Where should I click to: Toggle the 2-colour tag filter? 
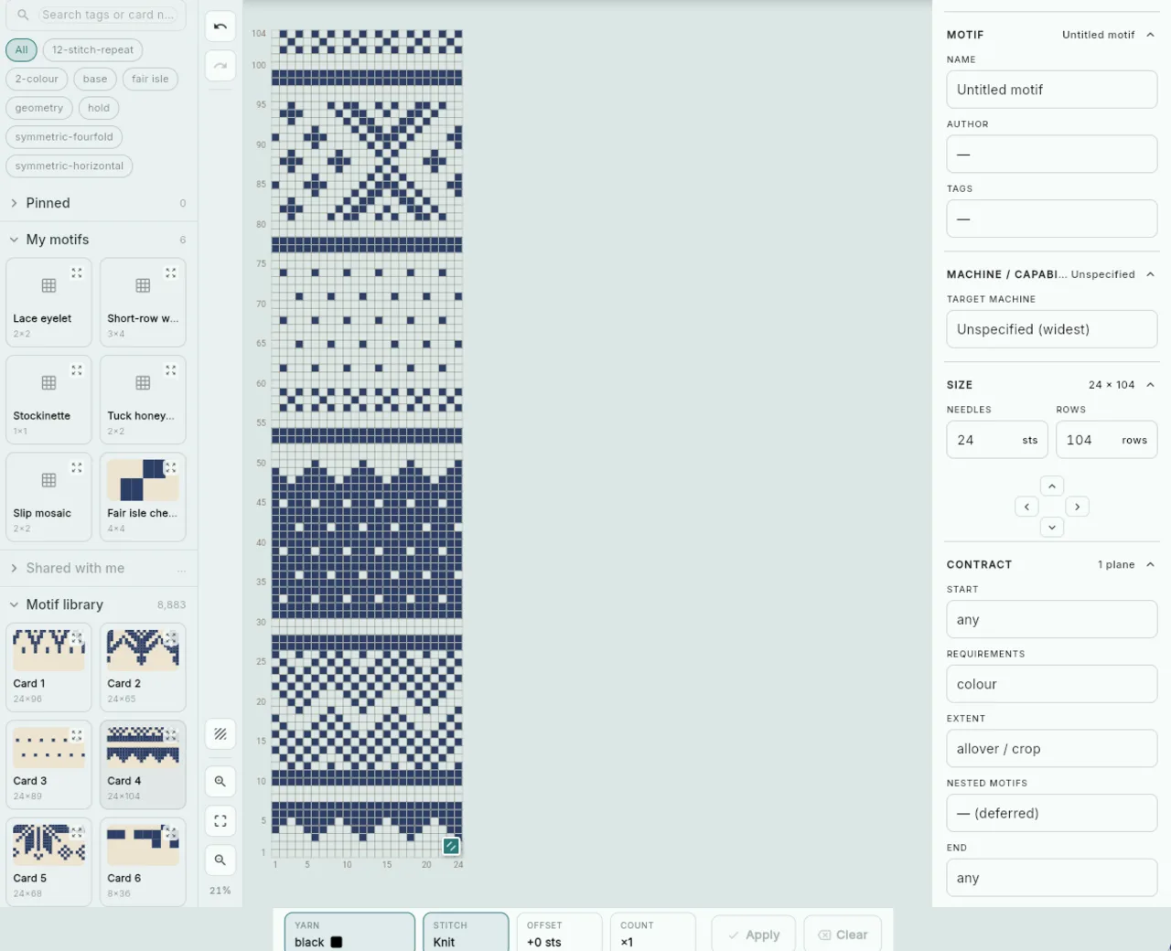click(37, 79)
